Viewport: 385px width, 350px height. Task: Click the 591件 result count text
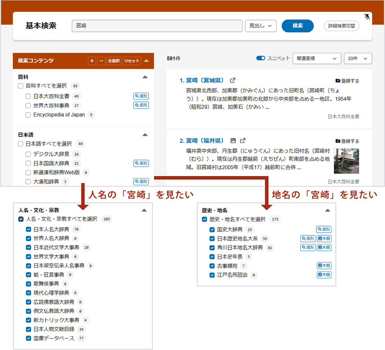(174, 58)
